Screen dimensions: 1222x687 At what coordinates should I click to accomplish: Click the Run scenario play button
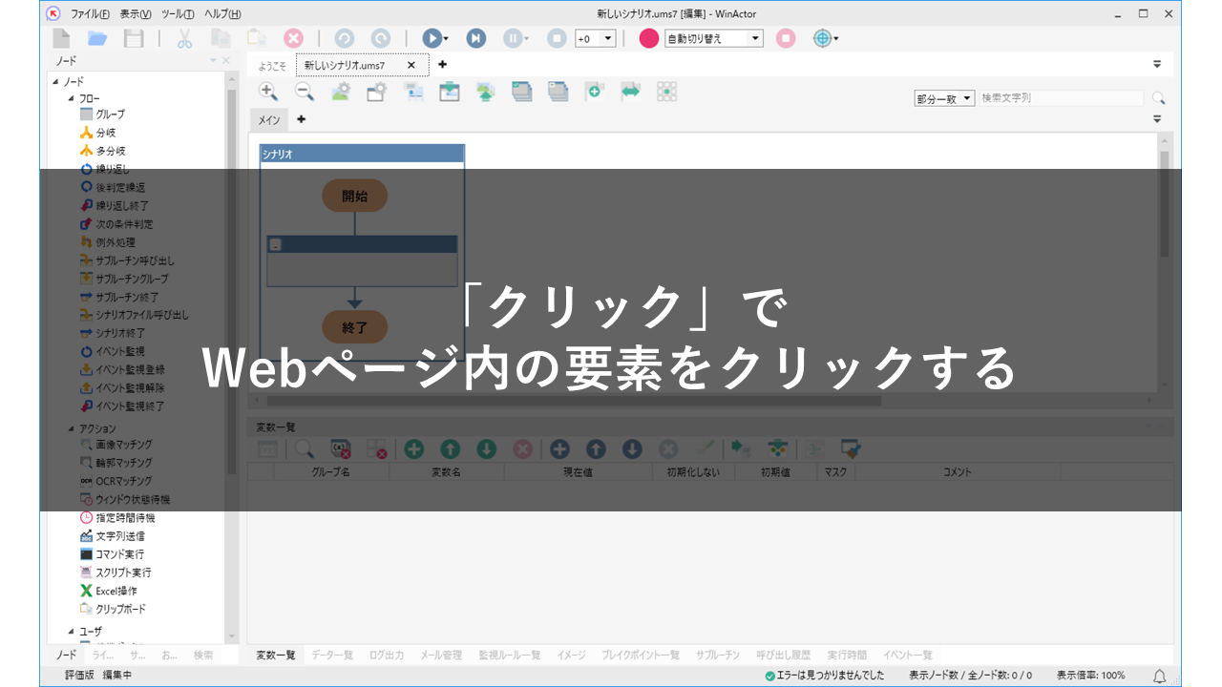tap(432, 38)
